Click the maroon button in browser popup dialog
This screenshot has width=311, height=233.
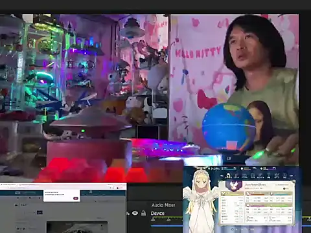click(x=76, y=198)
